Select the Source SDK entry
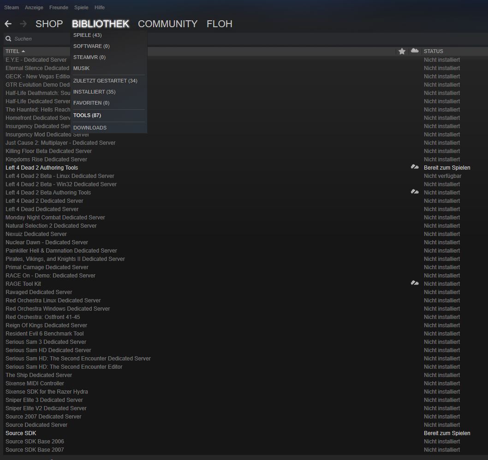This screenshot has height=460, width=488. point(21,433)
